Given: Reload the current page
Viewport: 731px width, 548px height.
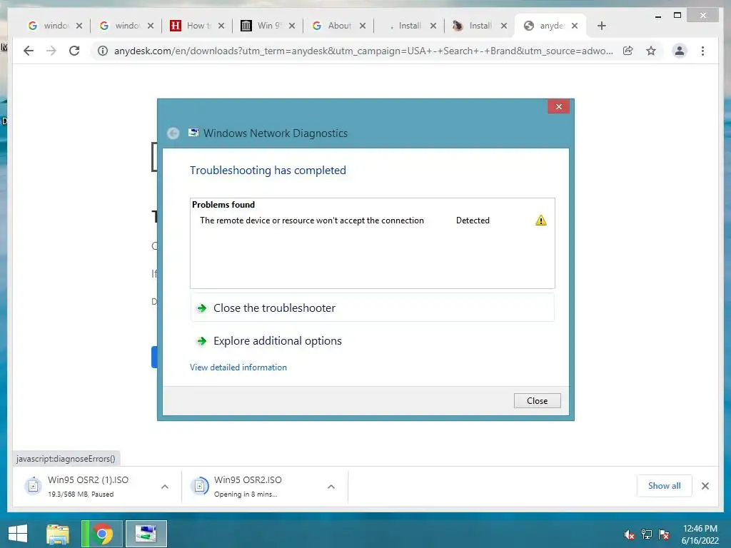Looking at the screenshot, I should (74, 51).
